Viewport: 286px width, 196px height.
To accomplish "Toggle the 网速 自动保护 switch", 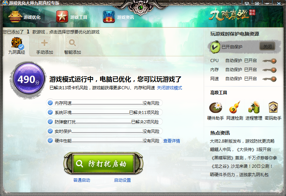I will [270, 79].
